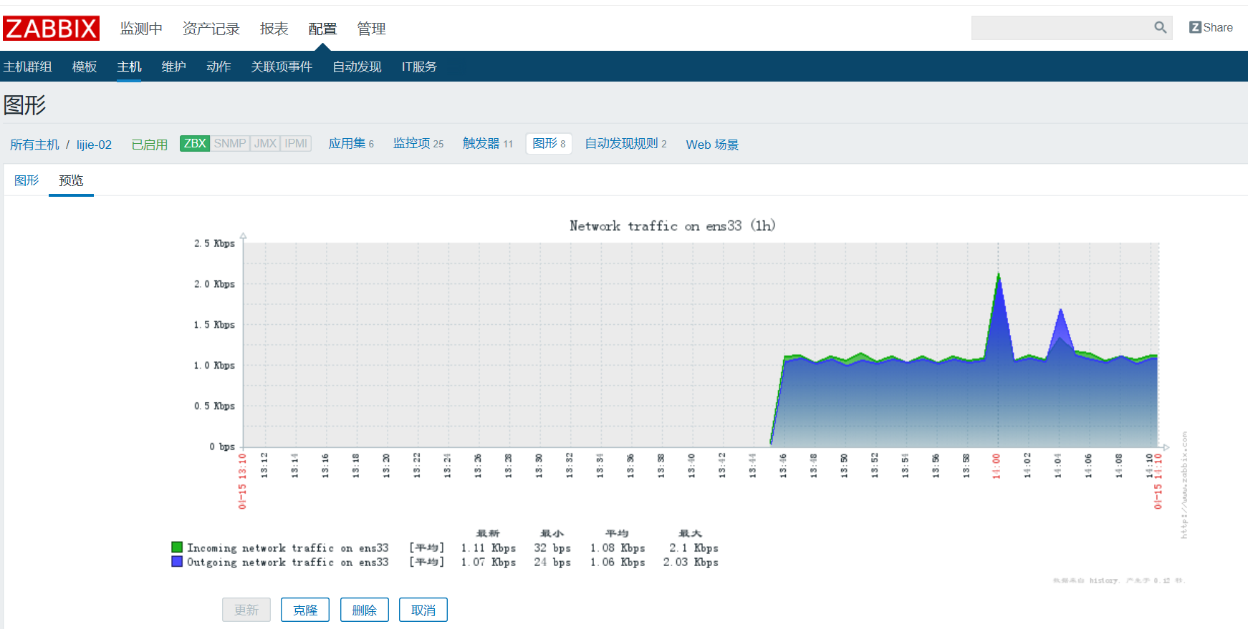Open the 配置 menu
The image size is (1248, 629).
tap(322, 29)
